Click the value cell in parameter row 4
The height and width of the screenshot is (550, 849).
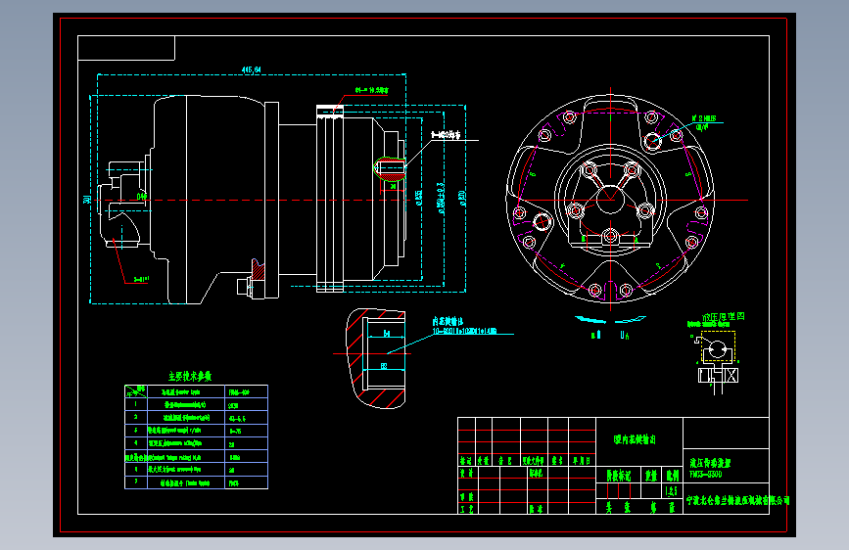[x=246, y=443]
